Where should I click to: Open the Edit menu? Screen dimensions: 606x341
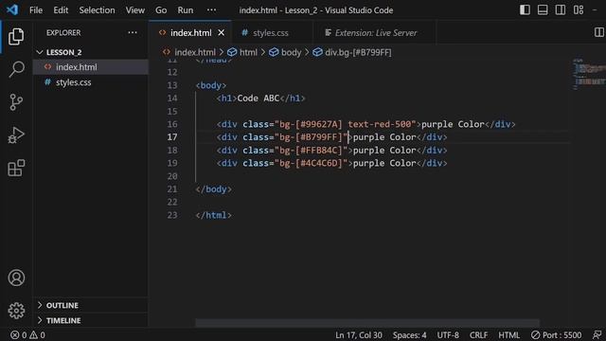[x=61, y=10]
